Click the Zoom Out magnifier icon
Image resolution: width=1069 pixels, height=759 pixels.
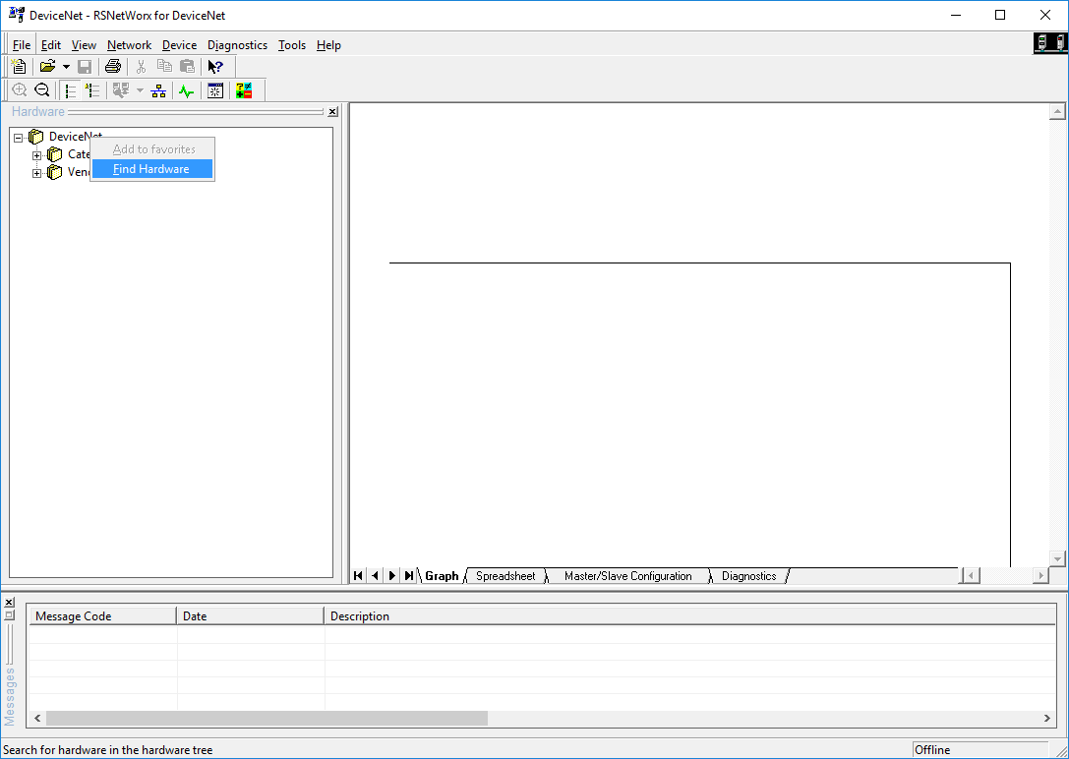pos(41,89)
